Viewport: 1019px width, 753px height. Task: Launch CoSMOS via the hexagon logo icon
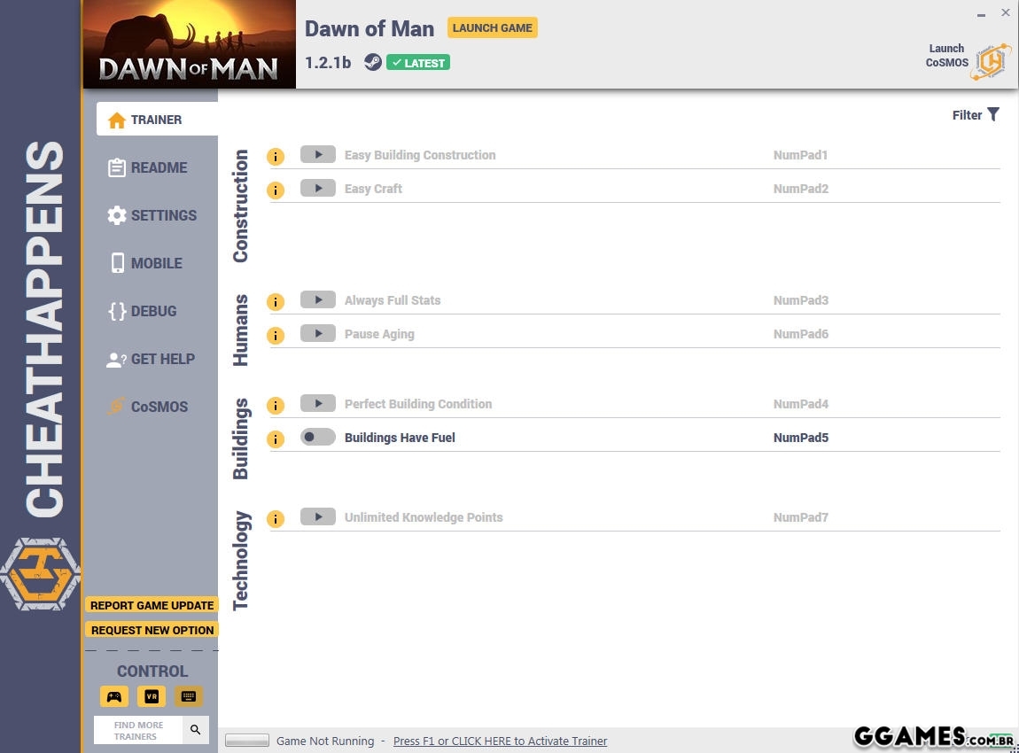click(991, 61)
